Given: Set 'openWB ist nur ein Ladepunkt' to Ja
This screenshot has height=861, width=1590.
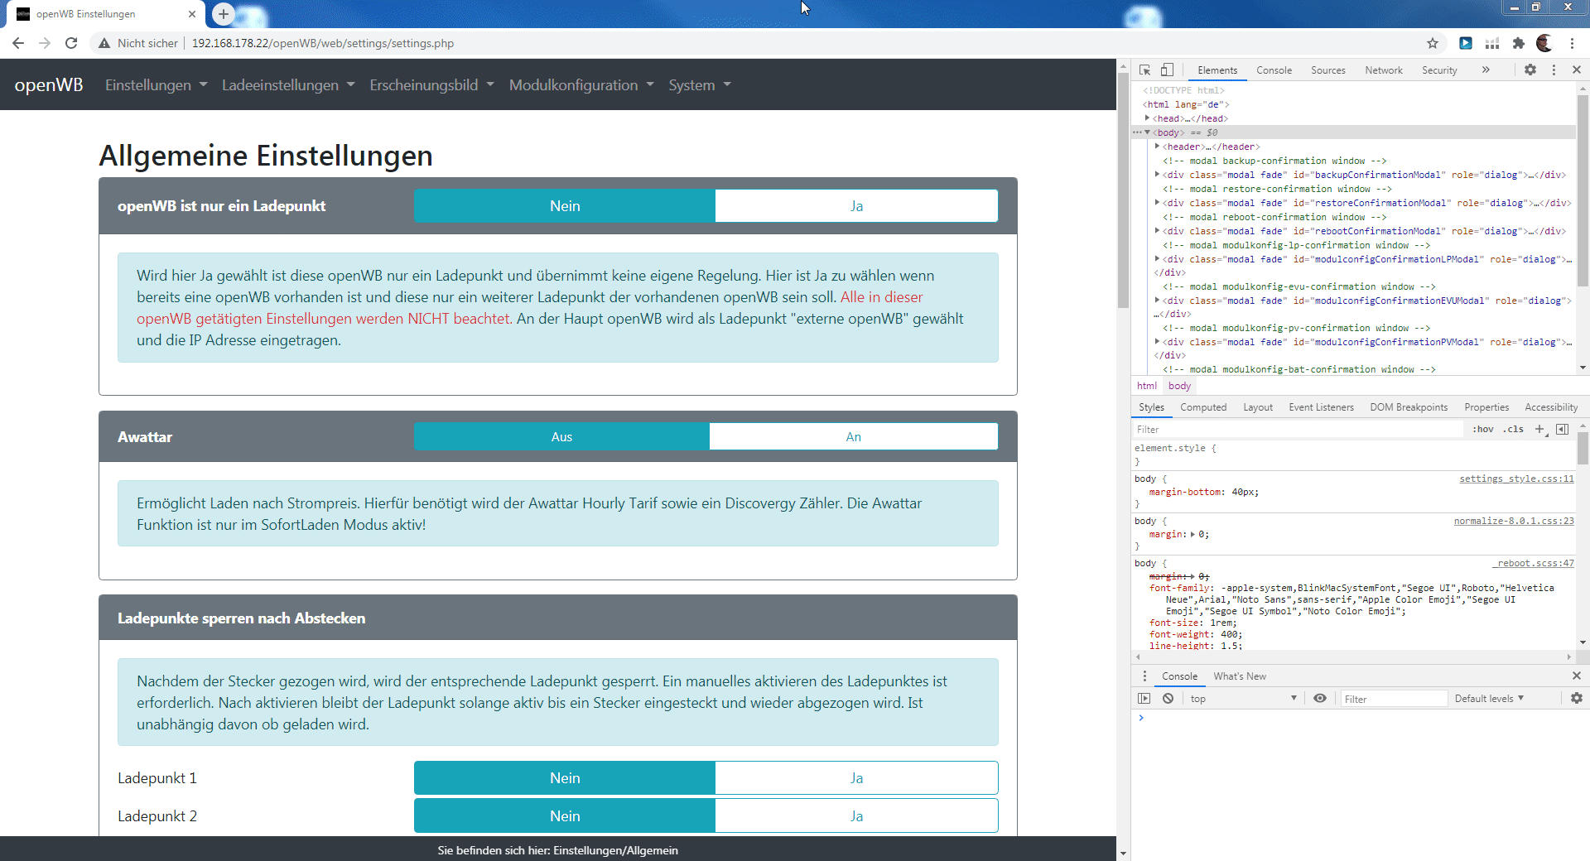Looking at the screenshot, I should point(856,206).
